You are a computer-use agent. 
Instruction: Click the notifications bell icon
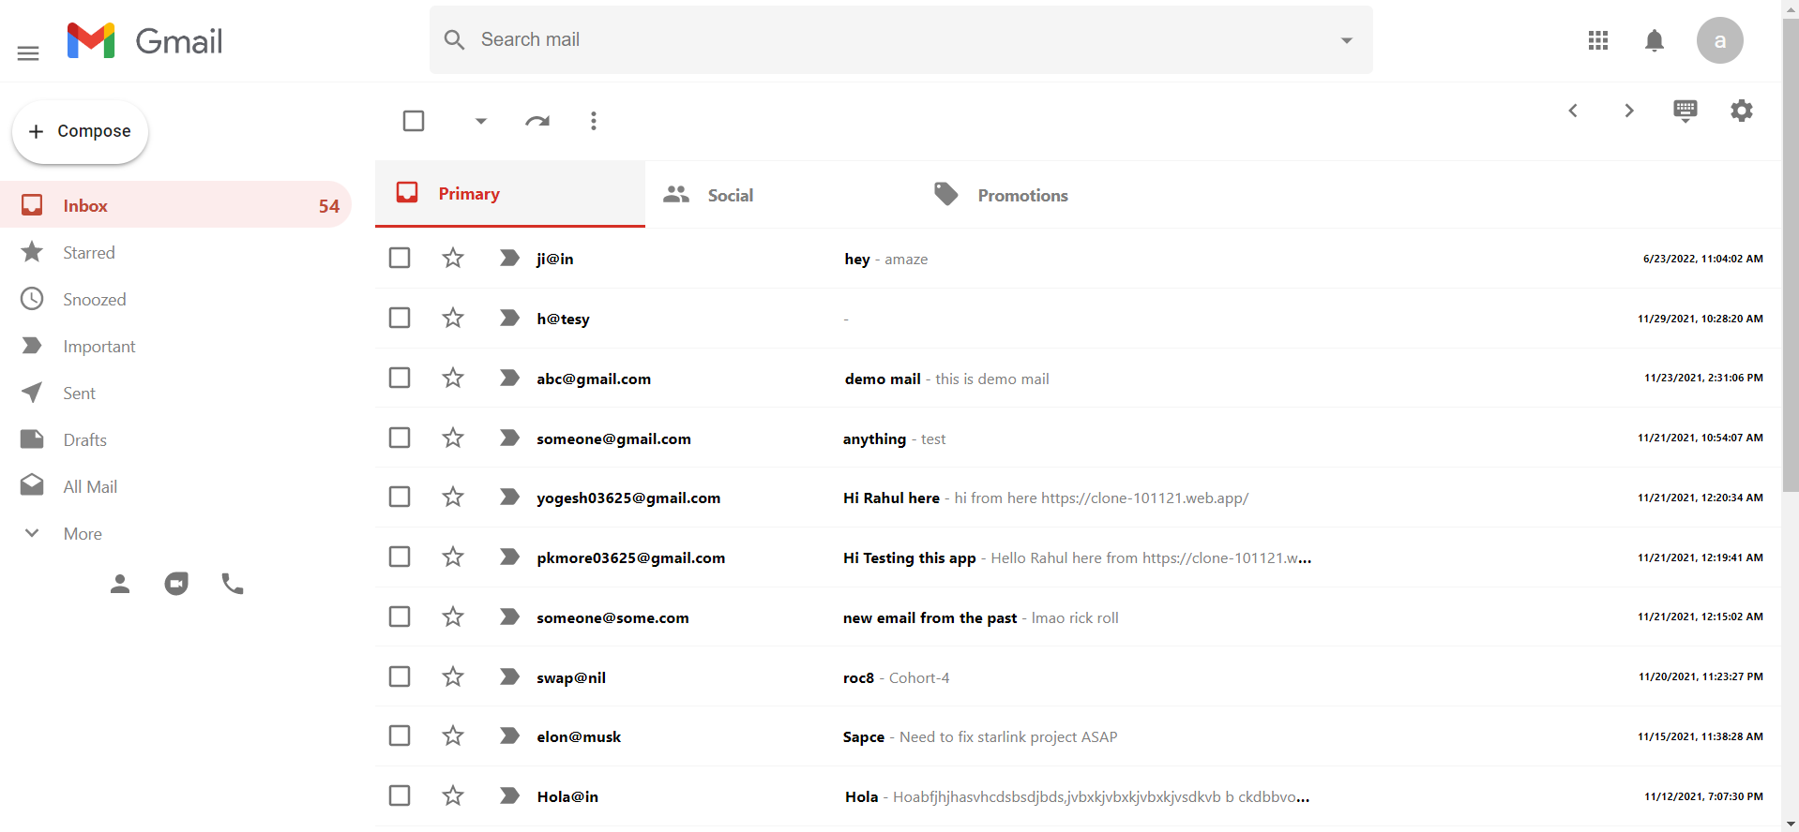click(x=1655, y=40)
